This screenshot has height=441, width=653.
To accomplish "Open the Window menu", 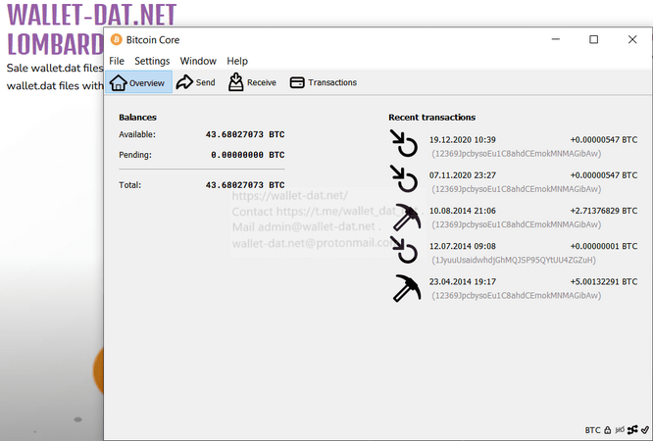I will (198, 61).
